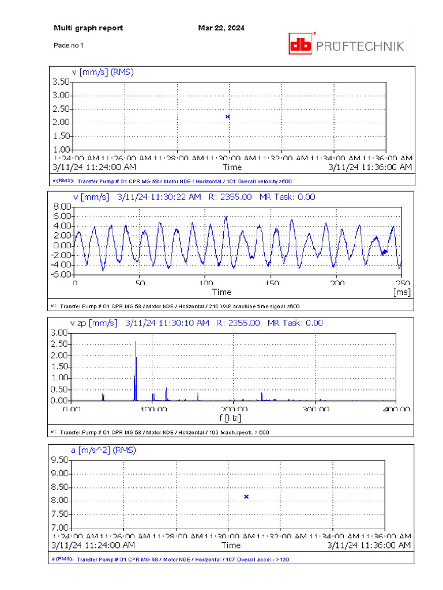Click the highest waveform peak near 6.00
The width and height of the screenshot is (443, 590).
click(x=226, y=217)
